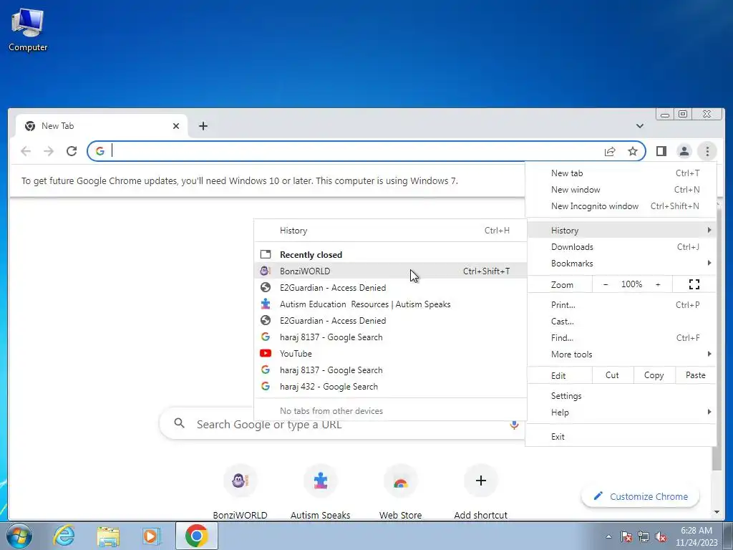Viewport: 733px width, 550px height.
Task: Click Cut in the Edit row
Action: pyautogui.click(x=613, y=375)
